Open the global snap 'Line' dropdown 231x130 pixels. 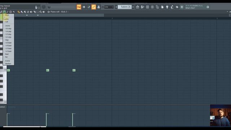point(109,7)
